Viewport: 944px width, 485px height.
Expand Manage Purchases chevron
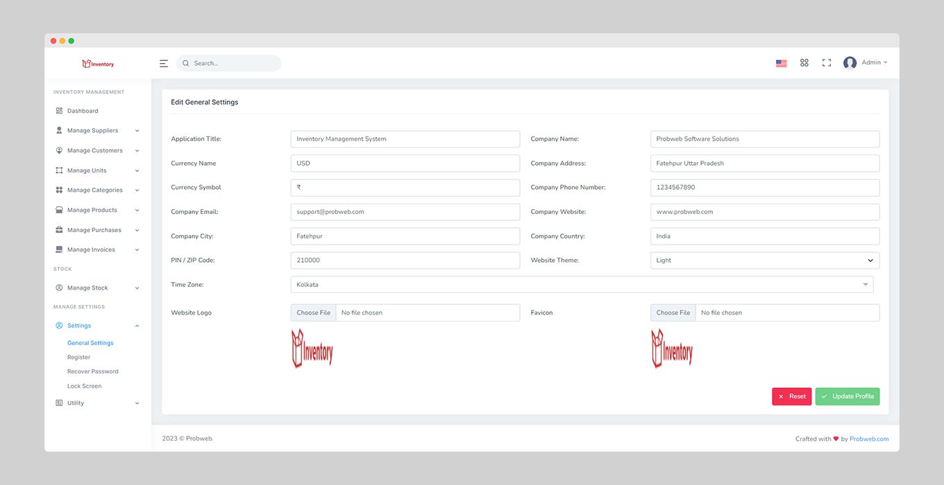(137, 230)
